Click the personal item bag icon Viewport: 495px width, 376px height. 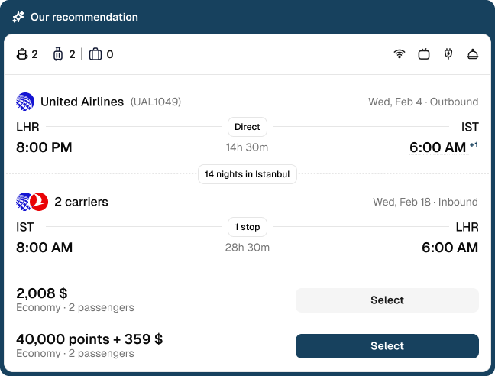pos(22,54)
